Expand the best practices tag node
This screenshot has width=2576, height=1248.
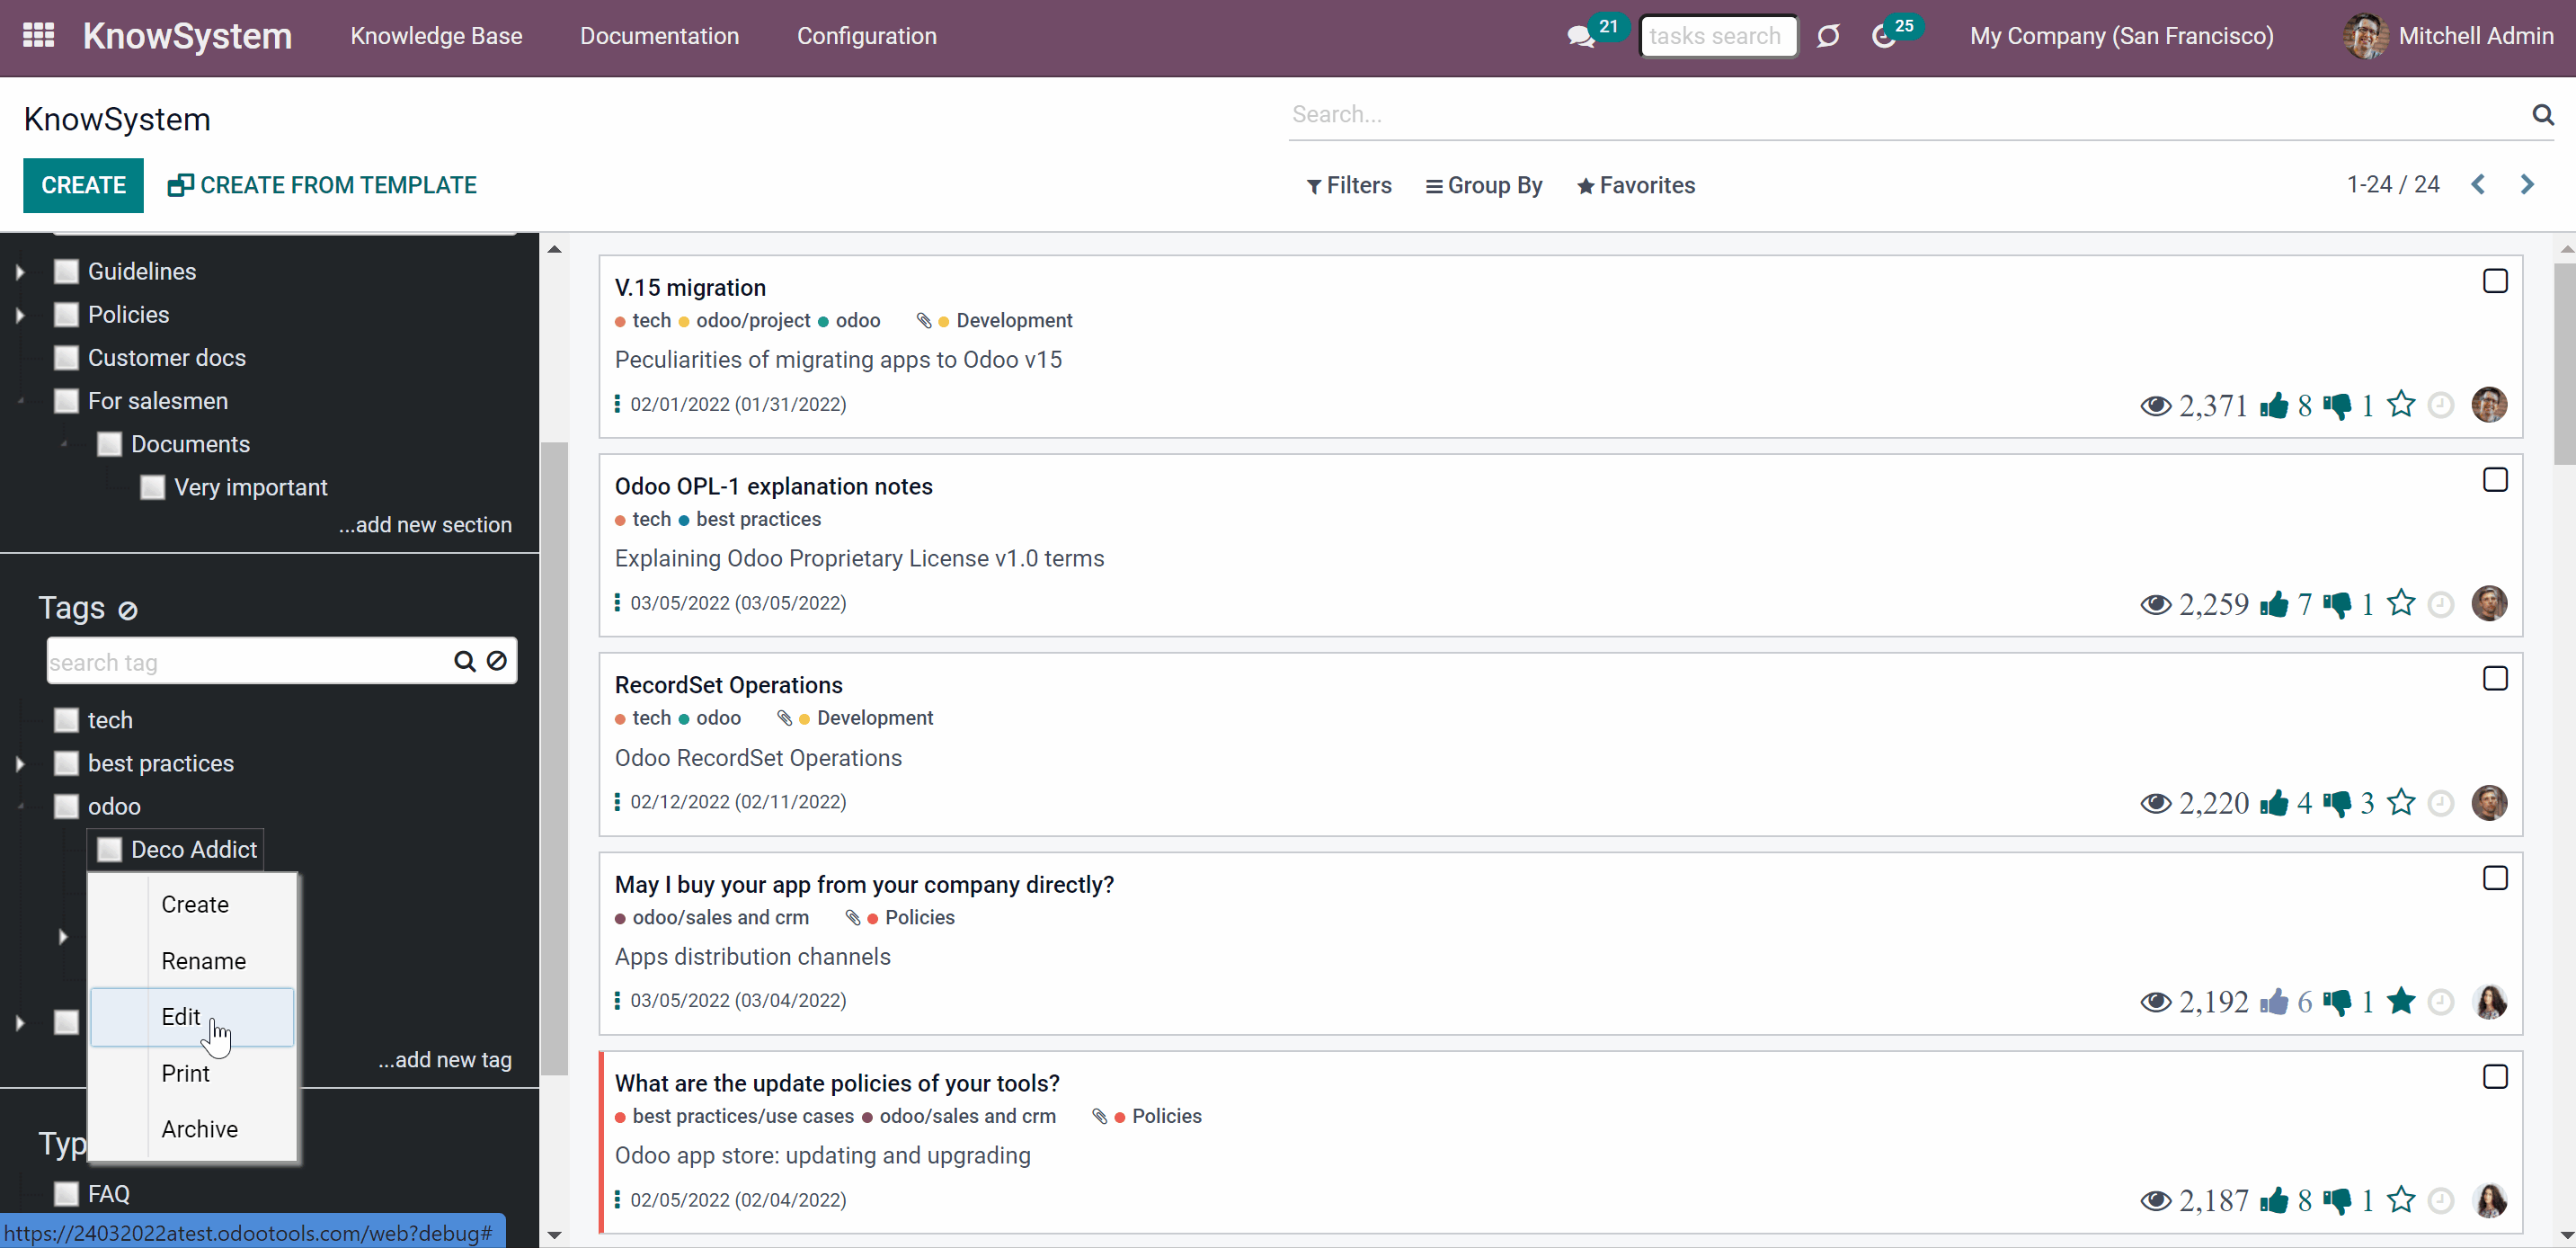point(20,764)
